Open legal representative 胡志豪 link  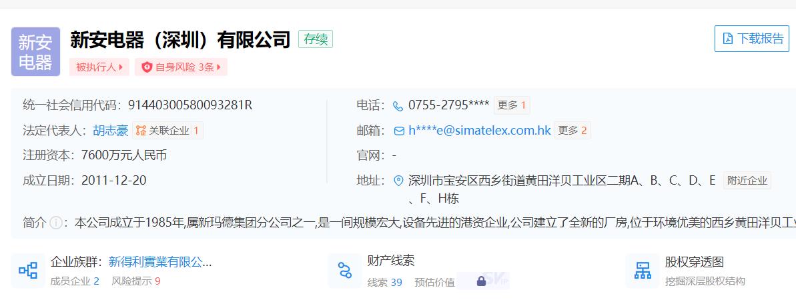coord(111,131)
